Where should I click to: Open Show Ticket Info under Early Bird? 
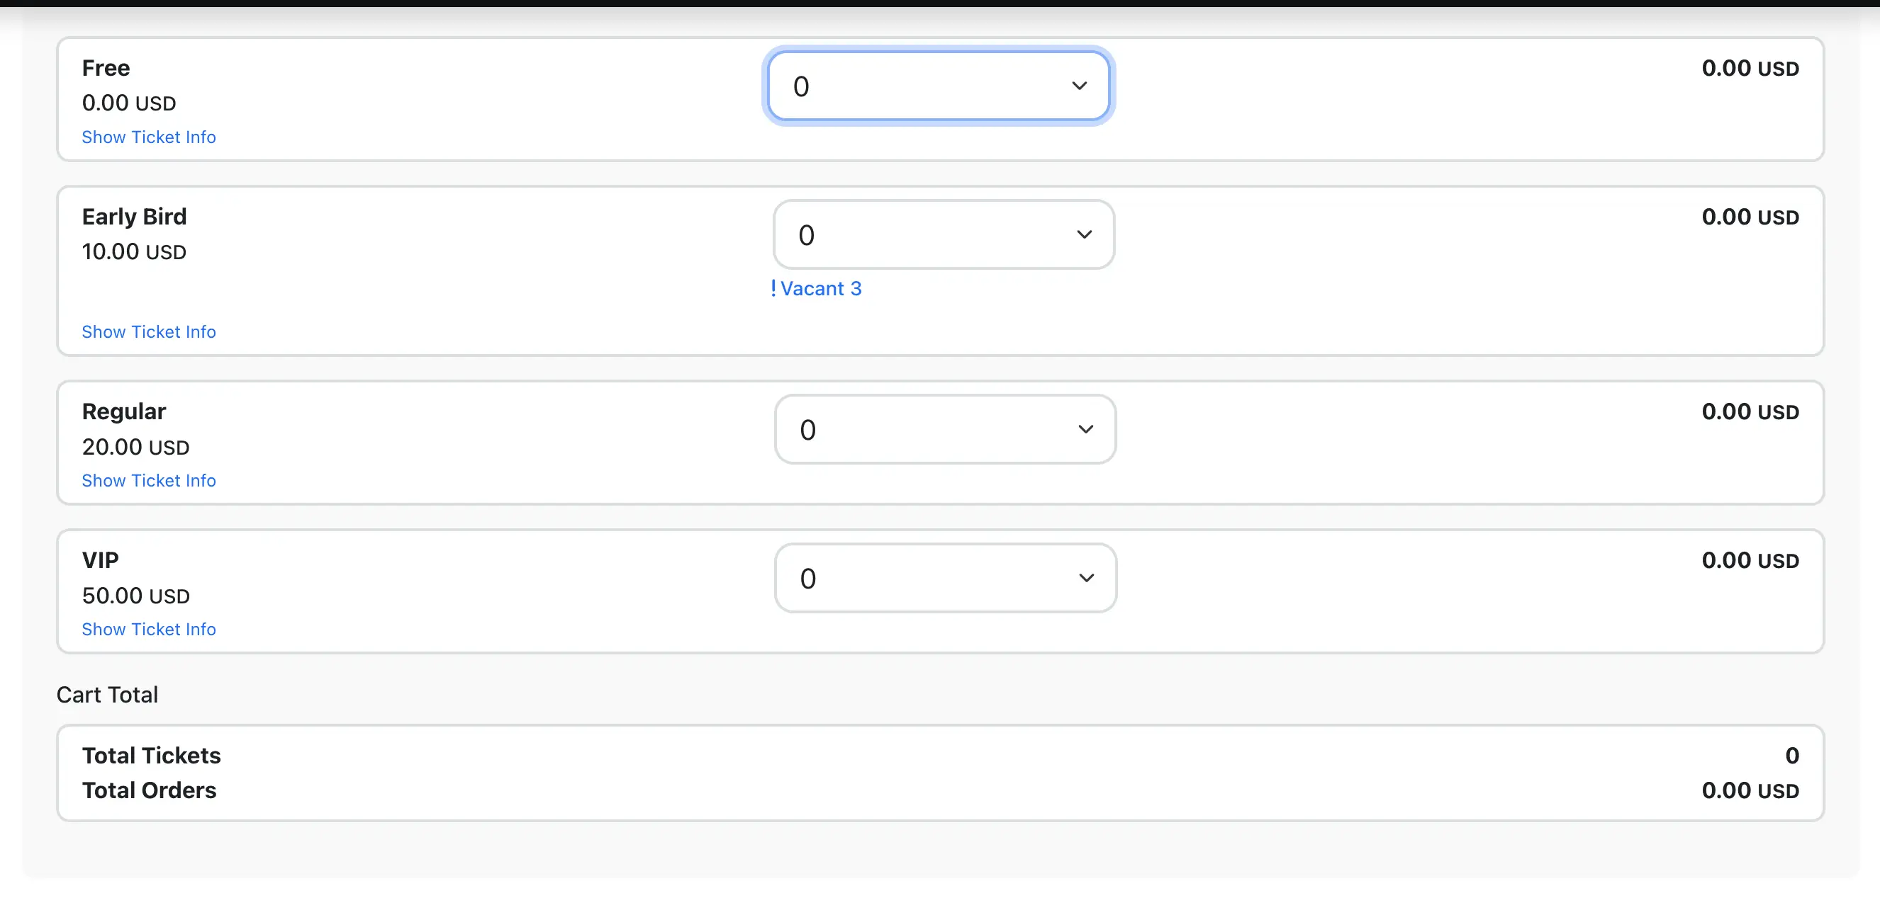coord(149,331)
